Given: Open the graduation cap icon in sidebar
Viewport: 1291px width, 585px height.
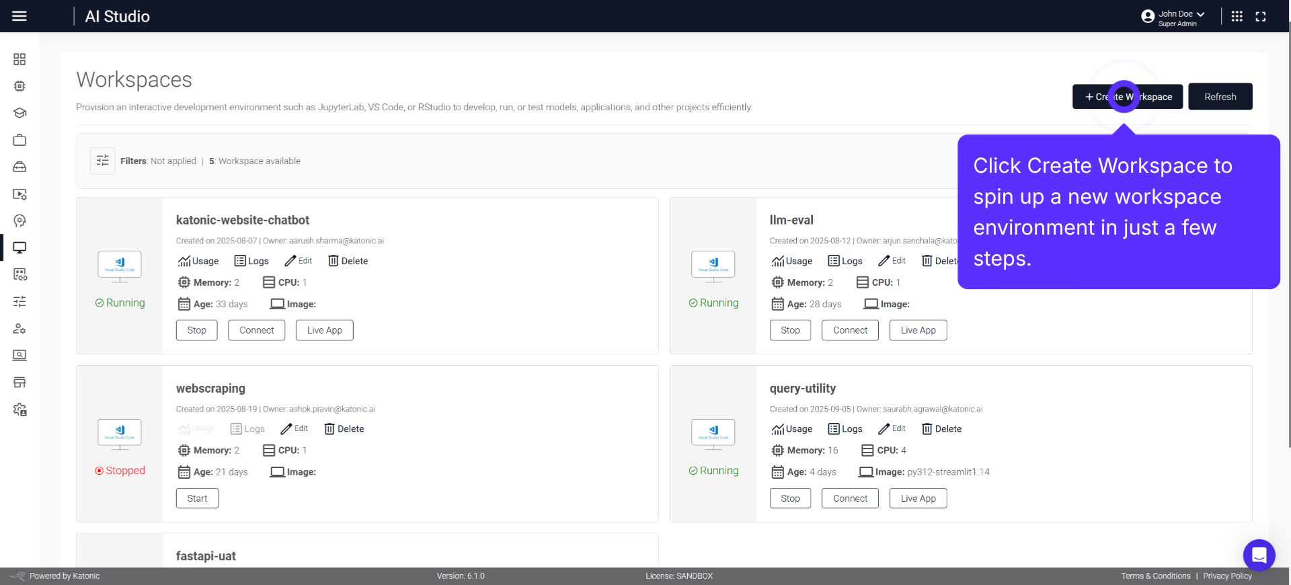Looking at the screenshot, I should coord(19,113).
